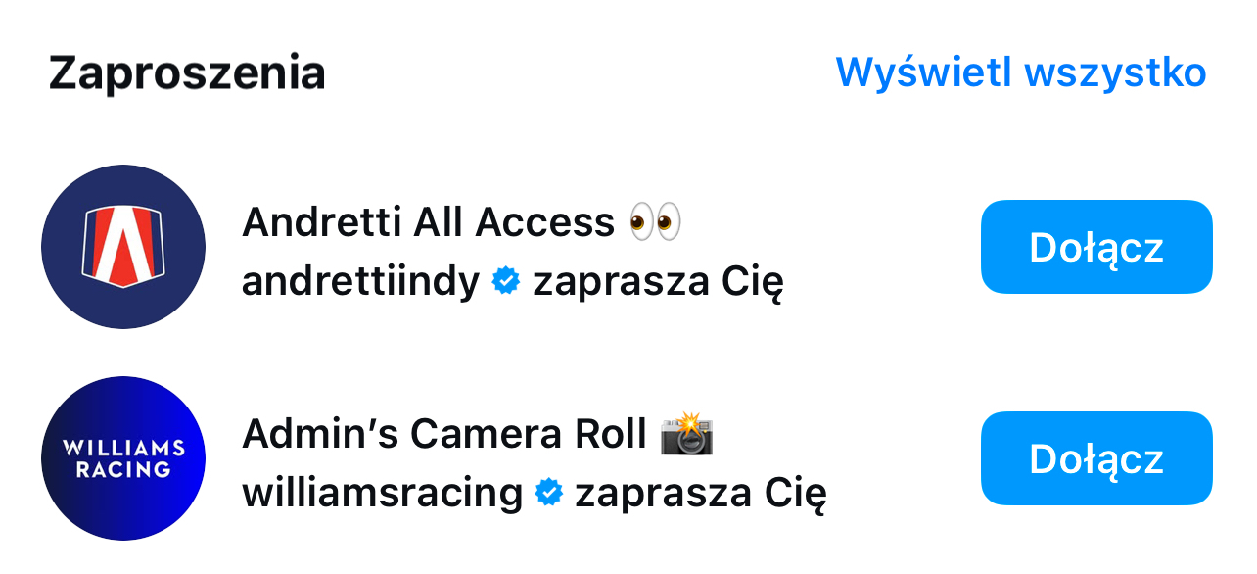
Task: Tap the camera flash emoji after Camera Roll
Action: [x=686, y=434]
